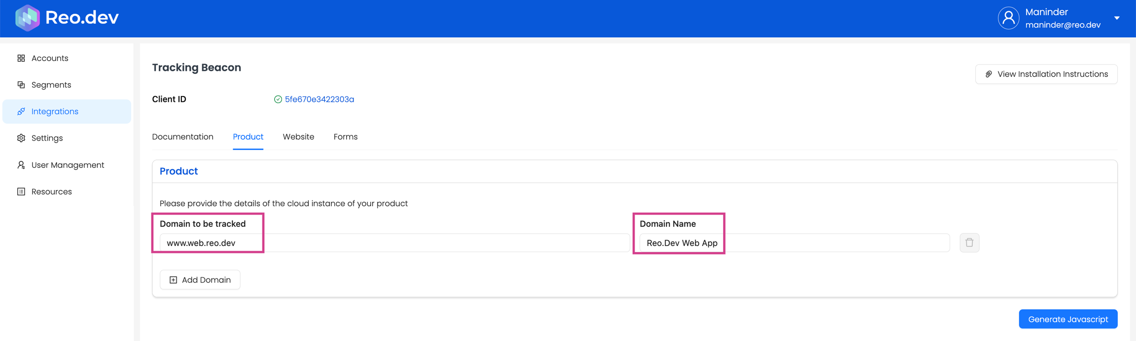Click the Reo.dev logo icon
The height and width of the screenshot is (341, 1136).
(x=27, y=18)
